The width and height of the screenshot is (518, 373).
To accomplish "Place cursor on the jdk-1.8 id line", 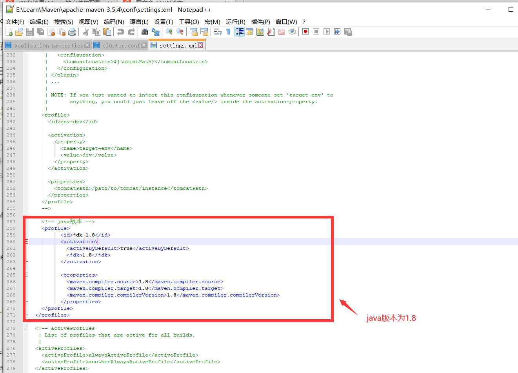I will point(85,235).
